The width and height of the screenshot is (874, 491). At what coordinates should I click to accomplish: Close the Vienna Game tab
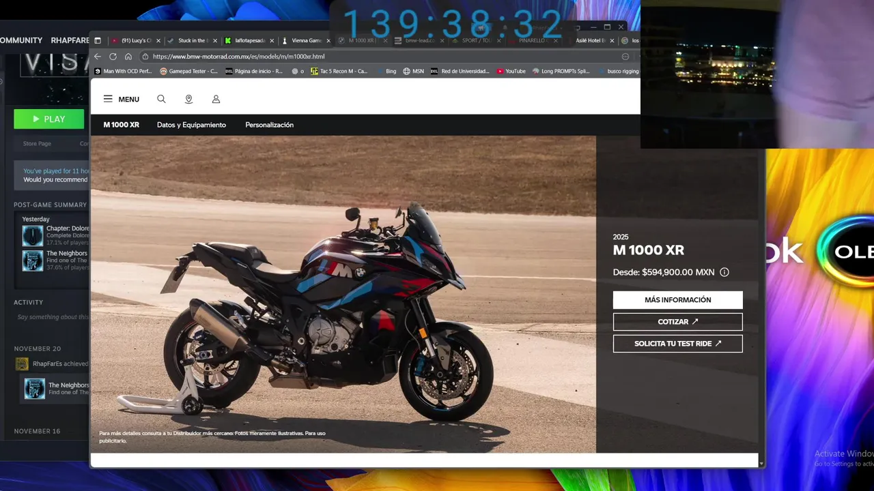tap(328, 41)
